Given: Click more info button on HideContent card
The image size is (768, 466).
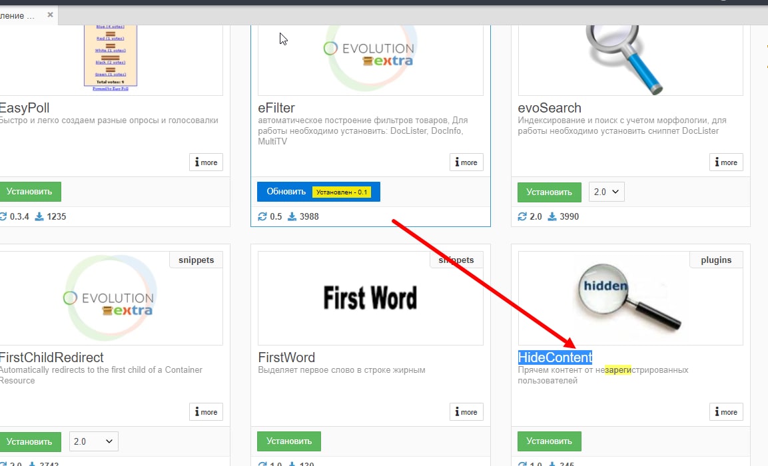Looking at the screenshot, I should coord(726,412).
